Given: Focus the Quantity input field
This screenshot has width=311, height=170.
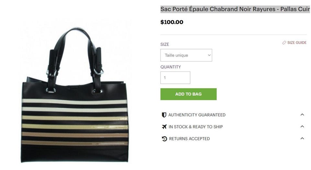Looking at the screenshot, I should coord(175,78).
